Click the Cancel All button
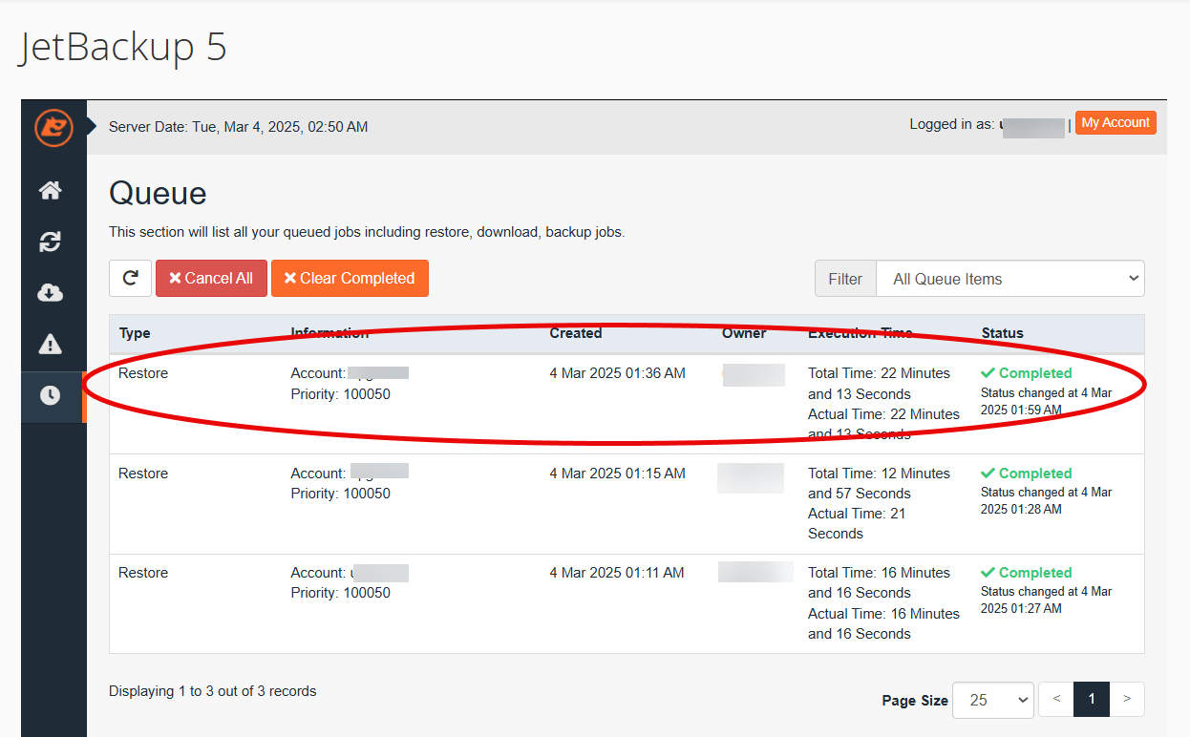 pyautogui.click(x=211, y=279)
